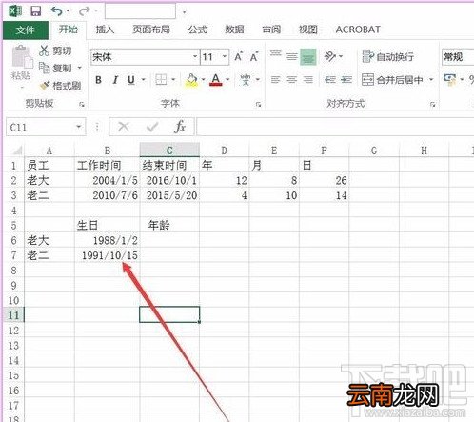
Task: Select row 11 header
Action: (x=13, y=314)
